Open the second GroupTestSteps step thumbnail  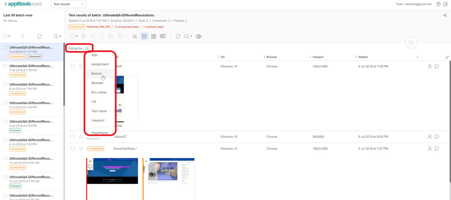tap(169, 179)
